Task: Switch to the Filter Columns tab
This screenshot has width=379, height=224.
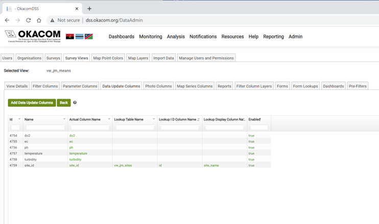Action: (45, 86)
